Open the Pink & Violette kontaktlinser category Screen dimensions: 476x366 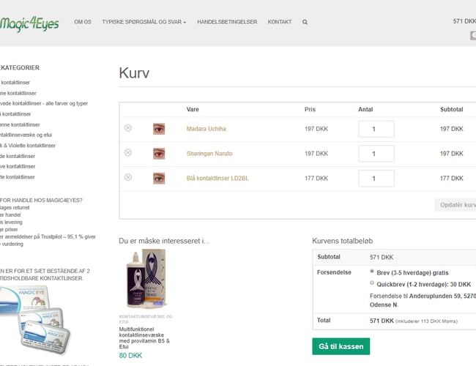[x=28, y=146]
